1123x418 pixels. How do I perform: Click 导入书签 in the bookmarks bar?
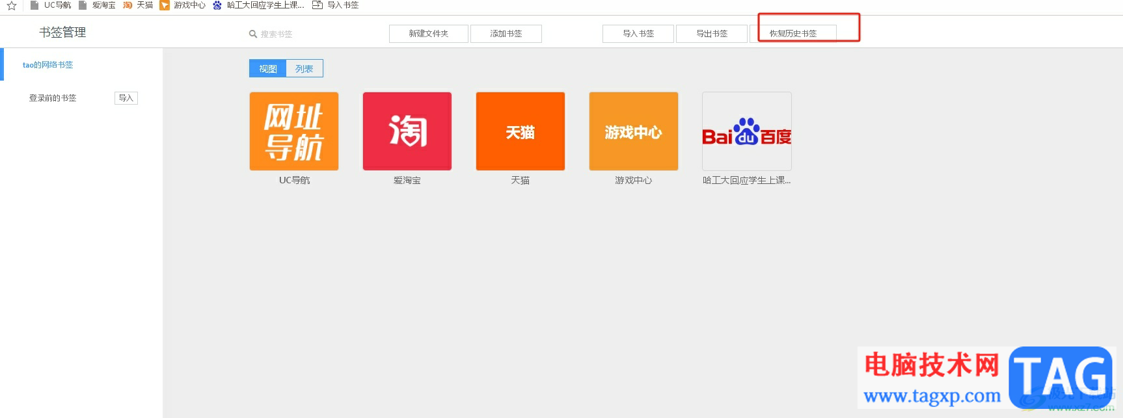pyautogui.click(x=336, y=5)
